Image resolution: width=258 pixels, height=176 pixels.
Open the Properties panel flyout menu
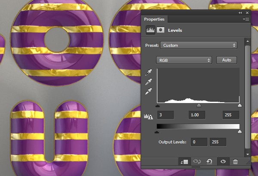click(x=246, y=19)
